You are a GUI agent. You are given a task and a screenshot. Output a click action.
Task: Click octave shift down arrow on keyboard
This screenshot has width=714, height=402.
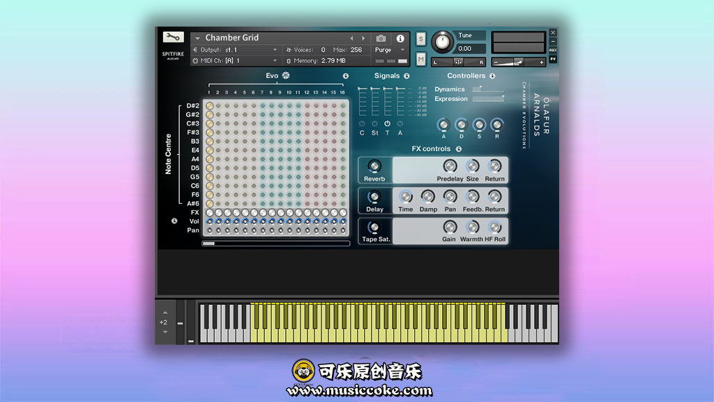165,332
